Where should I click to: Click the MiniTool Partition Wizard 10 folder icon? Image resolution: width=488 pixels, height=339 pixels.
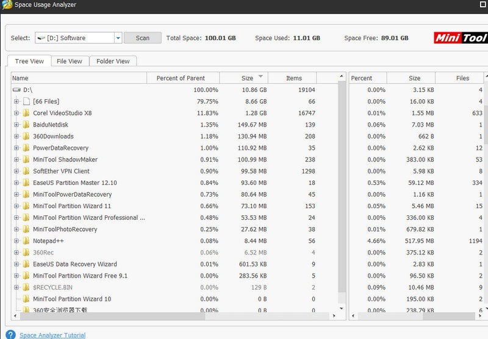click(x=26, y=299)
